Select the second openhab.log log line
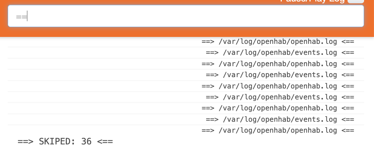The height and width of the screenshot is (155, 374). click(278, 64)
